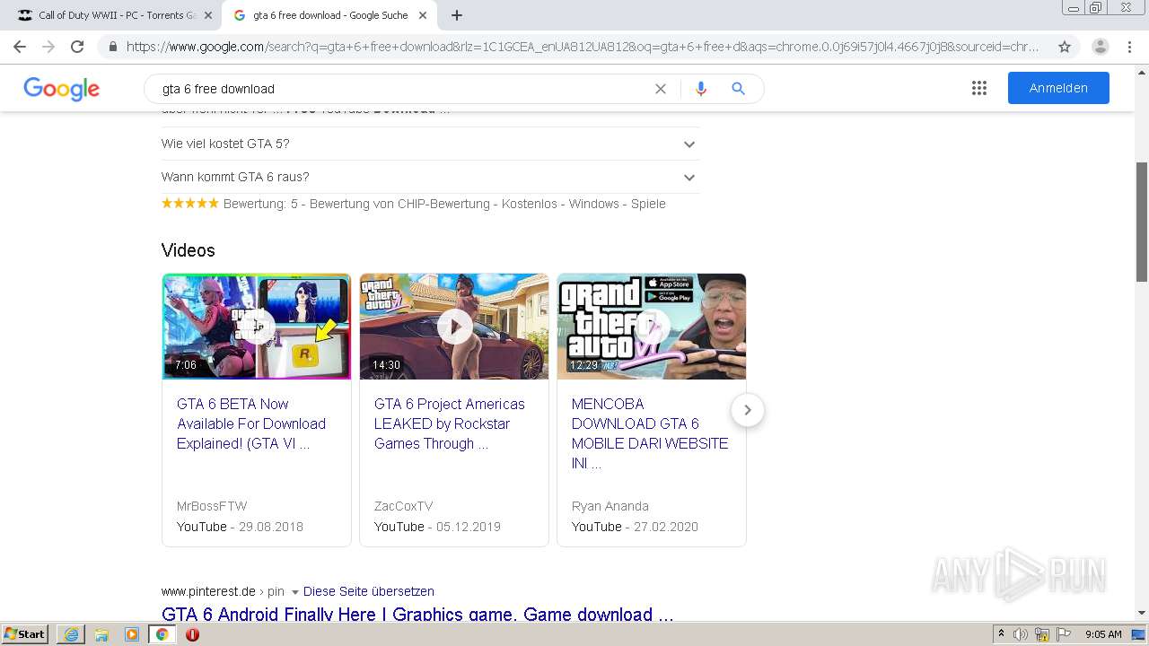Screen dimensions: 1149x646
Task: Launch Internet Explorer from taskbar
Action: 71,634
